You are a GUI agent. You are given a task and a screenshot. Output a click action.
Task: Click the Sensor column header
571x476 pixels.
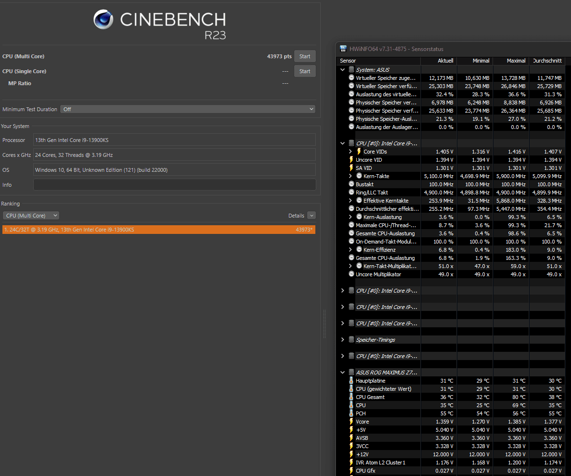click(379, 61)
